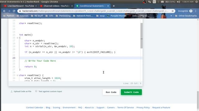Submit the solution with Submit Code

(131, 92)
